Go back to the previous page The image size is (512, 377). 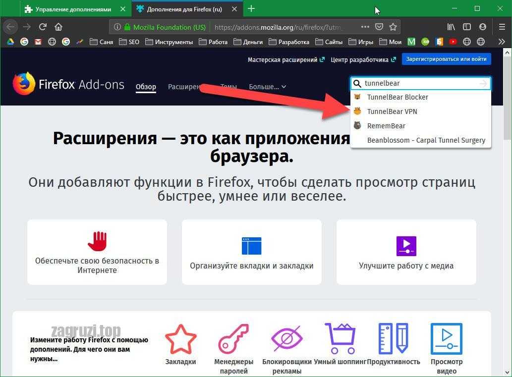click(10, 27)
